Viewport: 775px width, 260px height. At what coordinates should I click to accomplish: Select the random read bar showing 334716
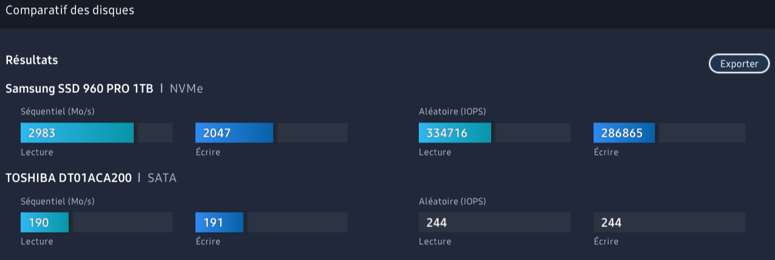click(455, 133)
